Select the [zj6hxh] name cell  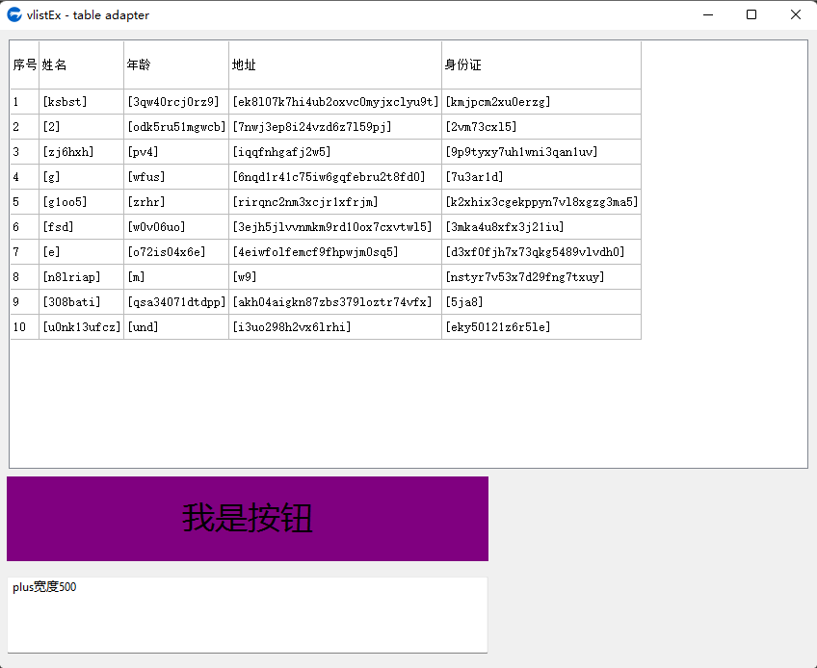point(81,151)
